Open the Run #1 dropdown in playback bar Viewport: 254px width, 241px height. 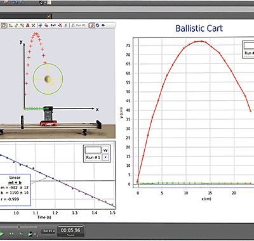(x=49, y=231)
